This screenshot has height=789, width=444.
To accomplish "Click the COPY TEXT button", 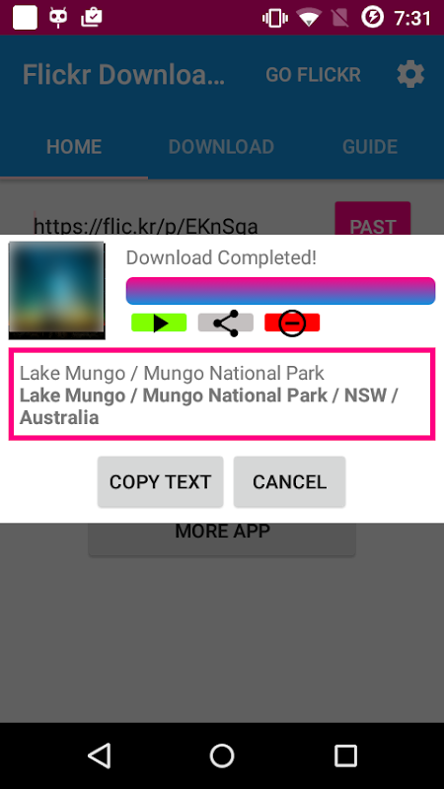I will coord(160,481).
